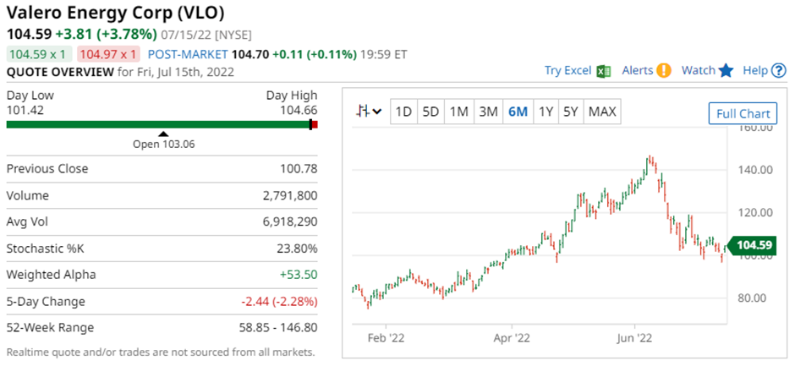The height and width of the screenshot is (366, 795).
Task: Switch chart to 1M range
Action: coord(458,112)
